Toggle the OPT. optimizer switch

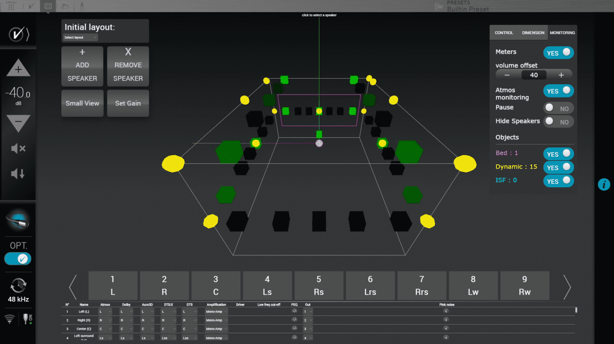click(18, 259)
